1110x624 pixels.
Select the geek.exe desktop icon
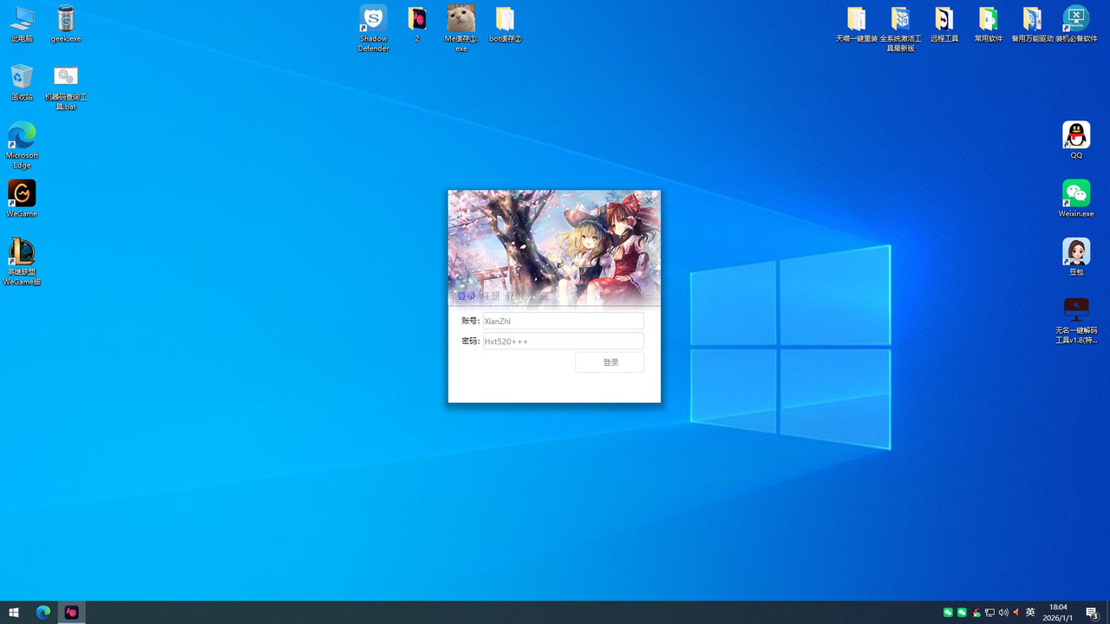click(66, 24)
